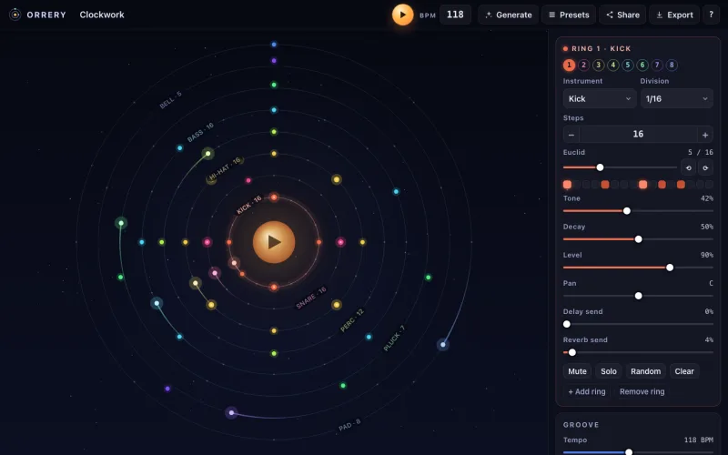728x455 pixels.
Task: Open the Share dialog
Action: pyautogui.click(x=622, y=15)
